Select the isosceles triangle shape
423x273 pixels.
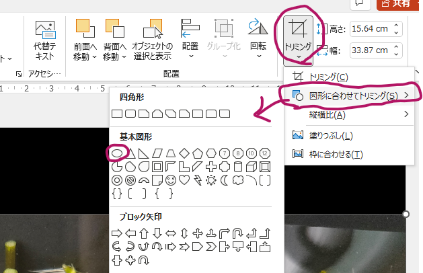130,153
